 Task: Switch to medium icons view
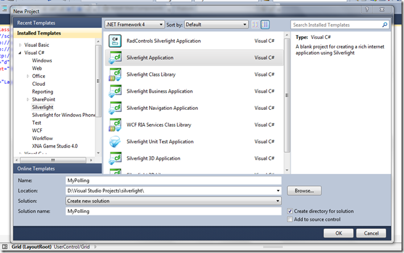click(x=265, y=25)
